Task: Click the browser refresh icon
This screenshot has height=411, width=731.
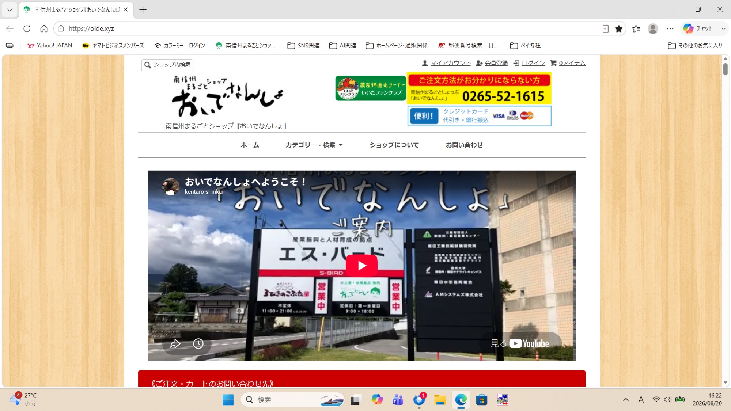Action: 27,28
